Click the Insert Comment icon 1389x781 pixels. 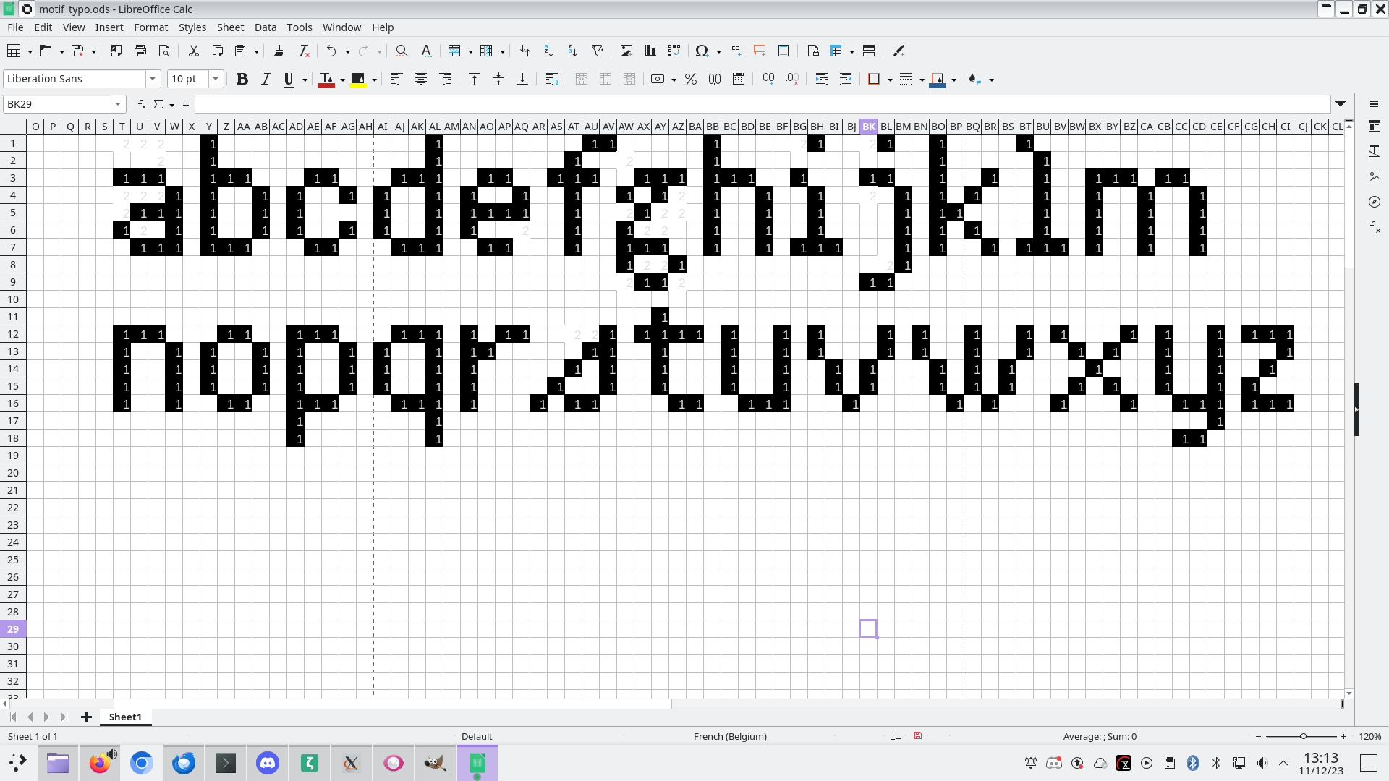(x=760, y=51)
